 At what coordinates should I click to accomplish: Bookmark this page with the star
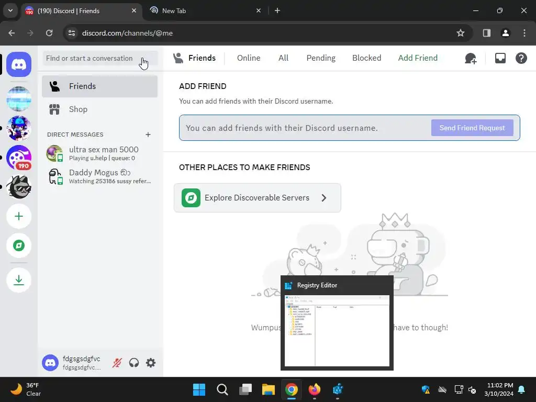pyautogui.click(x=461, y=33)
